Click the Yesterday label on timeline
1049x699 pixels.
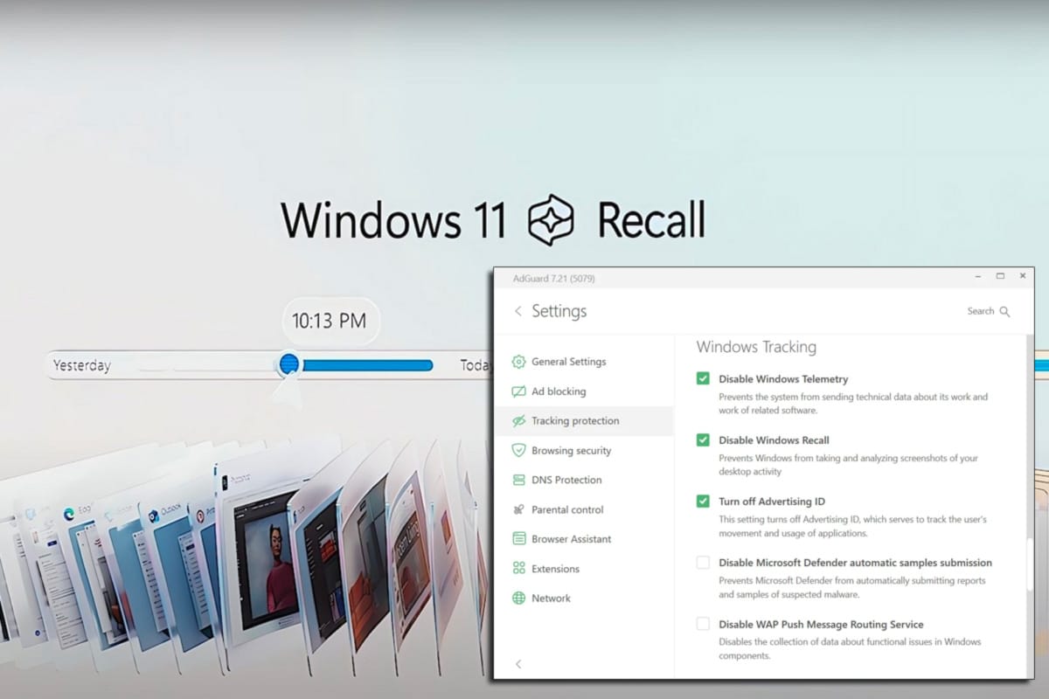pyautogui.click(x=82, y=365)
